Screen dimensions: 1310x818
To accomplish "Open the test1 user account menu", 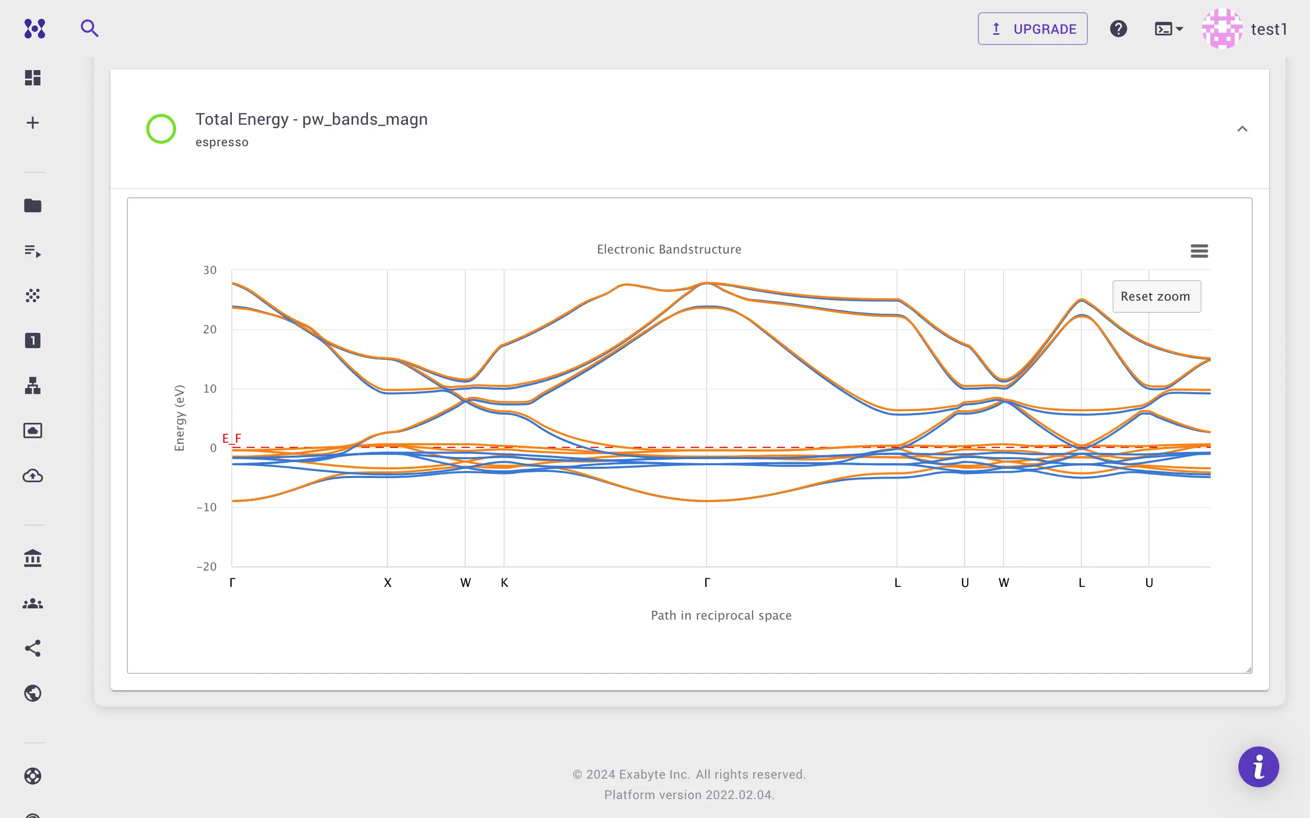I will click(1244, 29).
